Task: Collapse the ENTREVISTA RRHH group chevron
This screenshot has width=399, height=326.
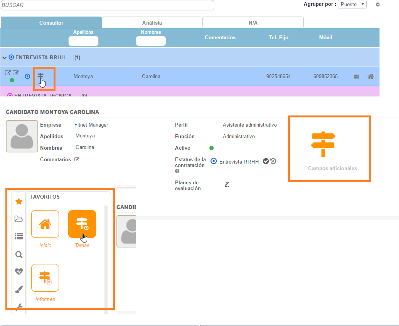Action: click(5, 58)
